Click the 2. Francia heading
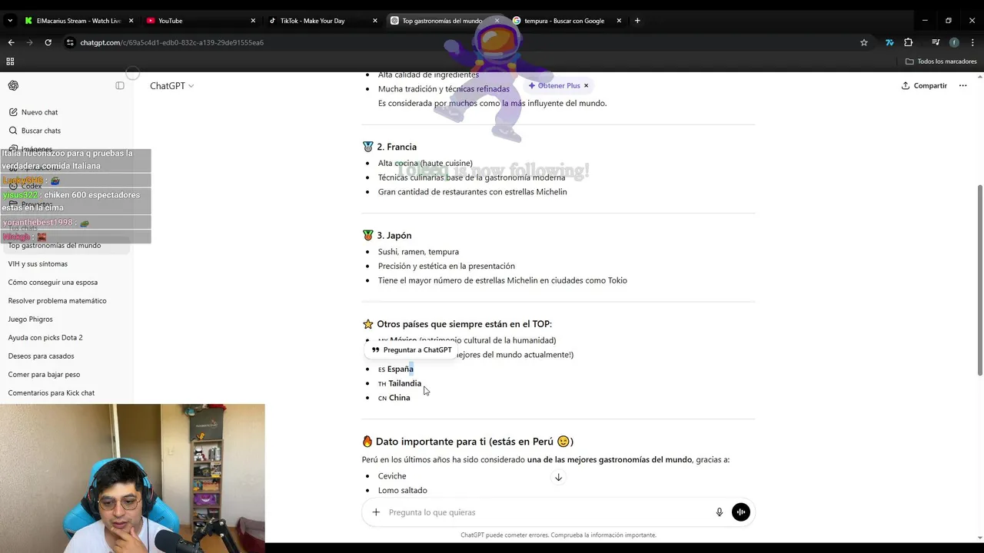The image size is (984, 553). pyautogui.click(x=397, y=147)
